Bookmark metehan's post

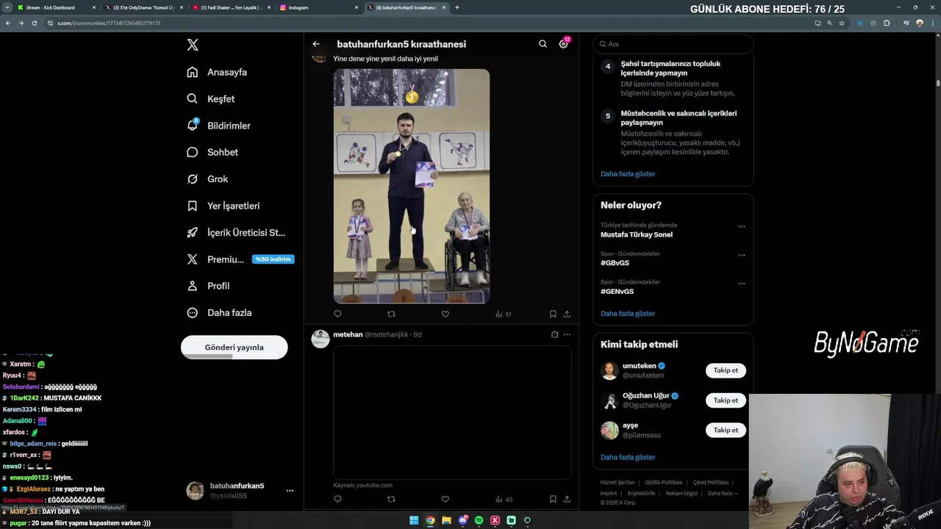tap(553, 499)
